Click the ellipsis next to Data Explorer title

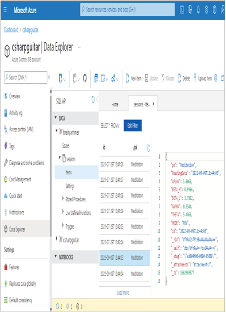click(x=79, y=48)
